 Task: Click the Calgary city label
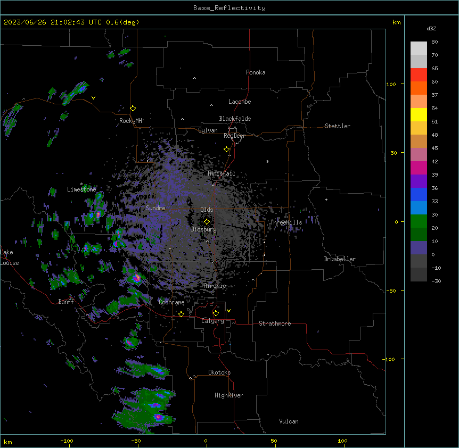click(212, 321)
